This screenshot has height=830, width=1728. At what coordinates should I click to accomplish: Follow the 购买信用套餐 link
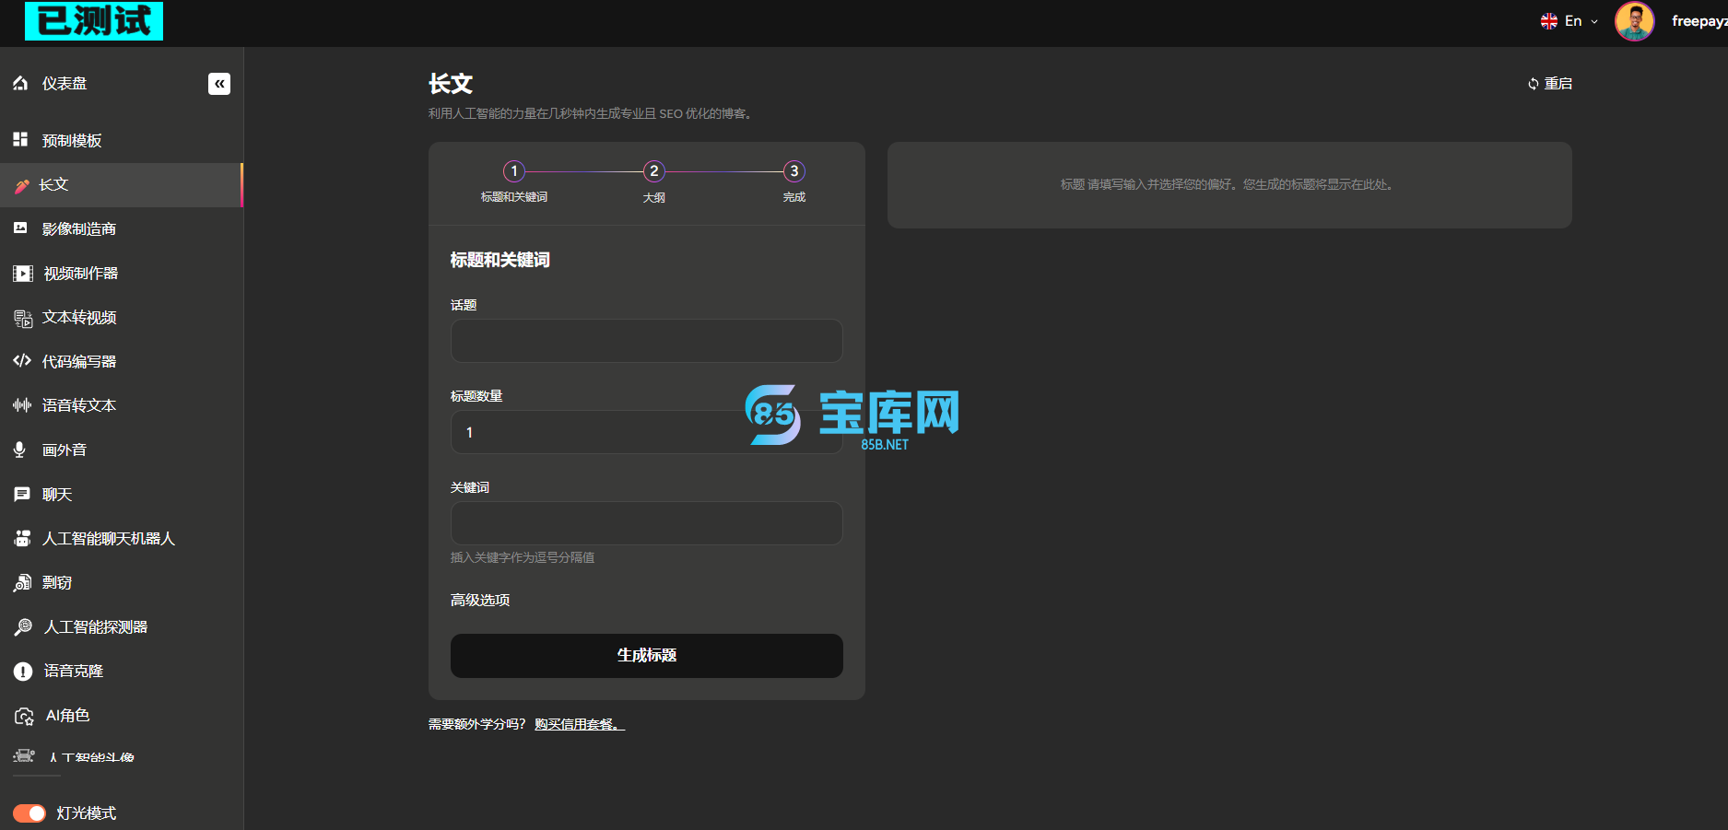(x=579, y=725)
